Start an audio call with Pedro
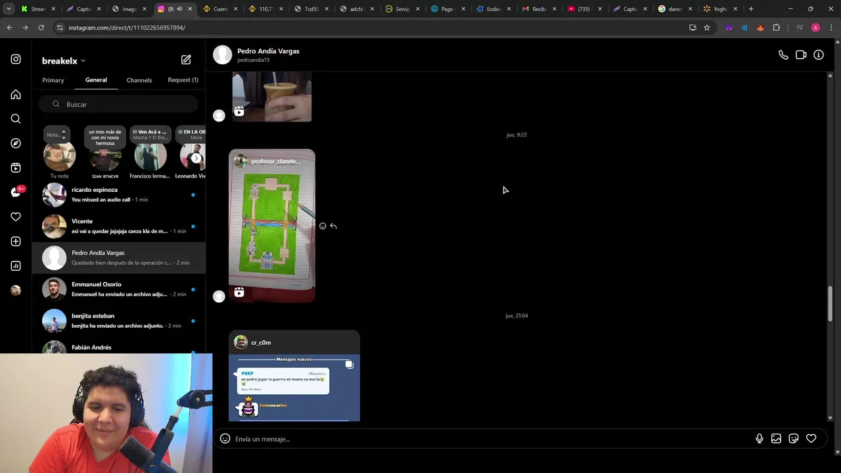This screenshot has height=473, width=841. [x=783, y=55]
